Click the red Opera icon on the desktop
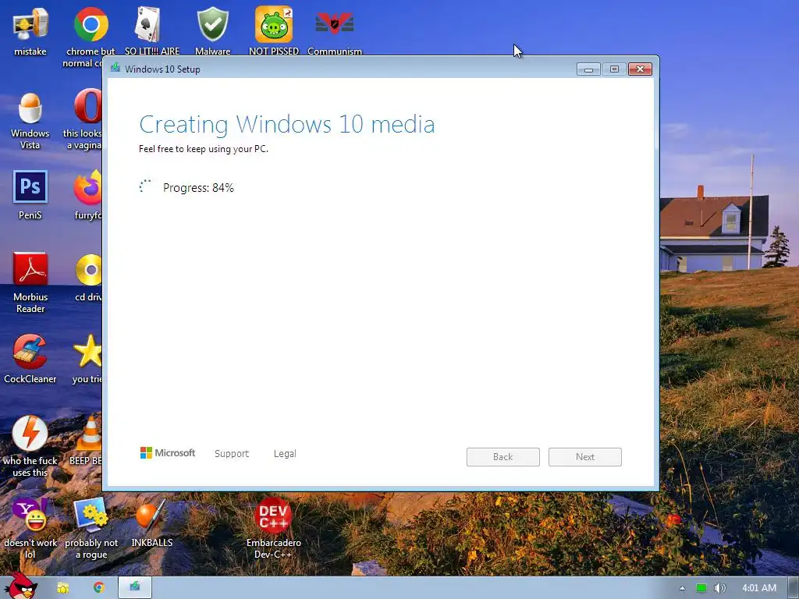Screen dimensions: 799x599 [87, 106]
